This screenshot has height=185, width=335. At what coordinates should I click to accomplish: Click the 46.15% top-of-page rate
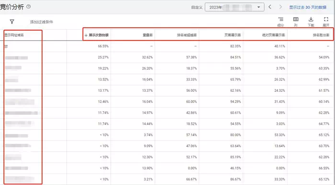coord(235,168)
